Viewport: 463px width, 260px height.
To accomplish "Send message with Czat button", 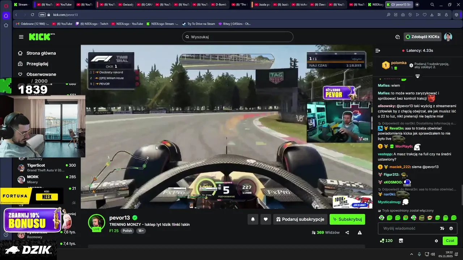I will 450,240.
